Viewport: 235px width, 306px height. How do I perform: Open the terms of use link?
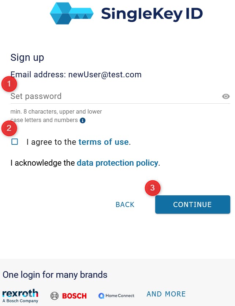point(104,142)
